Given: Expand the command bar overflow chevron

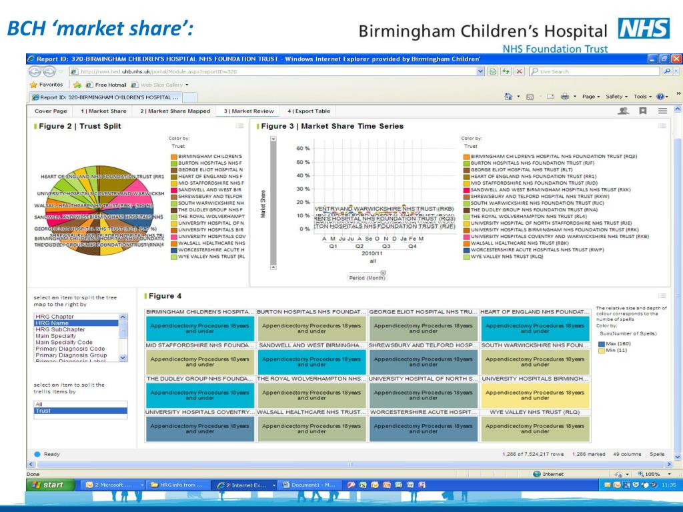Looking at the screenshot, I should point(678,93).
